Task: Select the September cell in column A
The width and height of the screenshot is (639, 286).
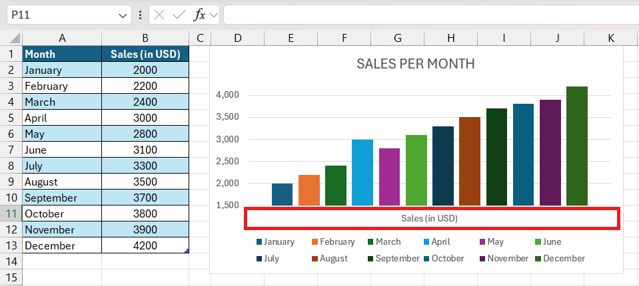Action: click(62, 198)
